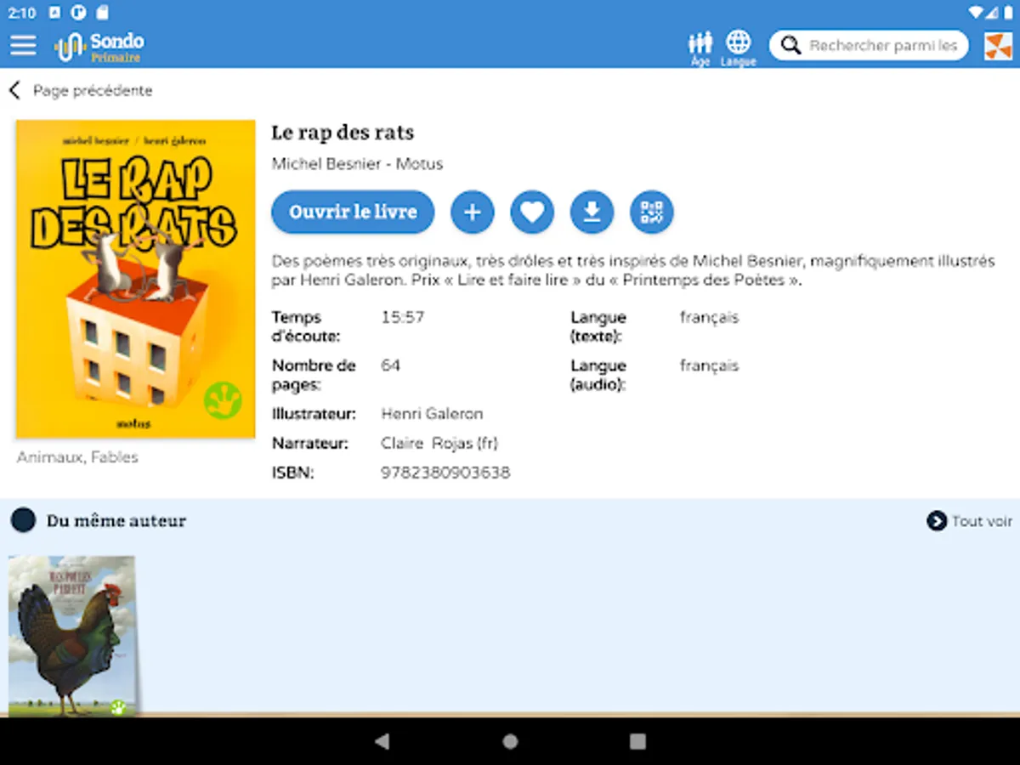The height and width of the screenshot is (765, 1020).
Task: Add book to list with plus icon
Action: (x=473, y=212)
